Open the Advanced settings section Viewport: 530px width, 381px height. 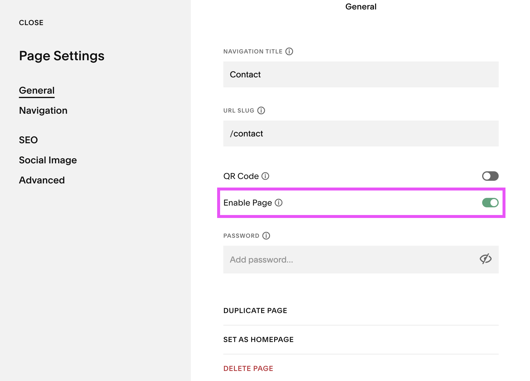(42, 180)
